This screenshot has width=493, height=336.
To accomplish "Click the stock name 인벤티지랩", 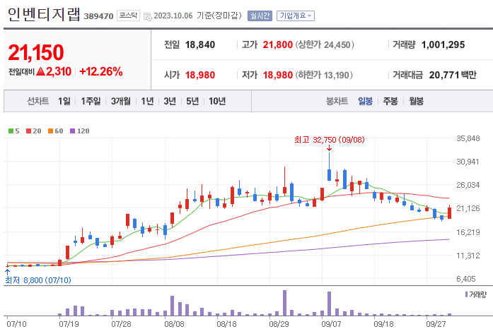I will (43, 14).
